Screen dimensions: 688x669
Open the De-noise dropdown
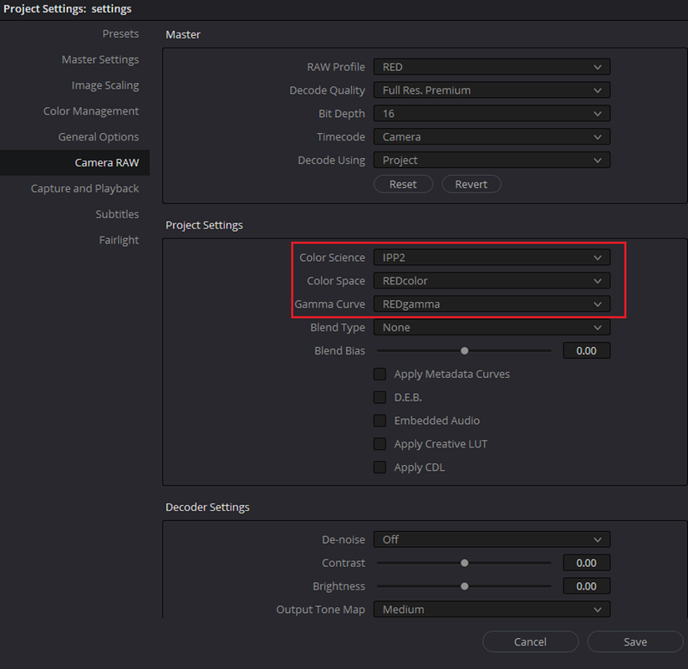[x=492, y=539]
